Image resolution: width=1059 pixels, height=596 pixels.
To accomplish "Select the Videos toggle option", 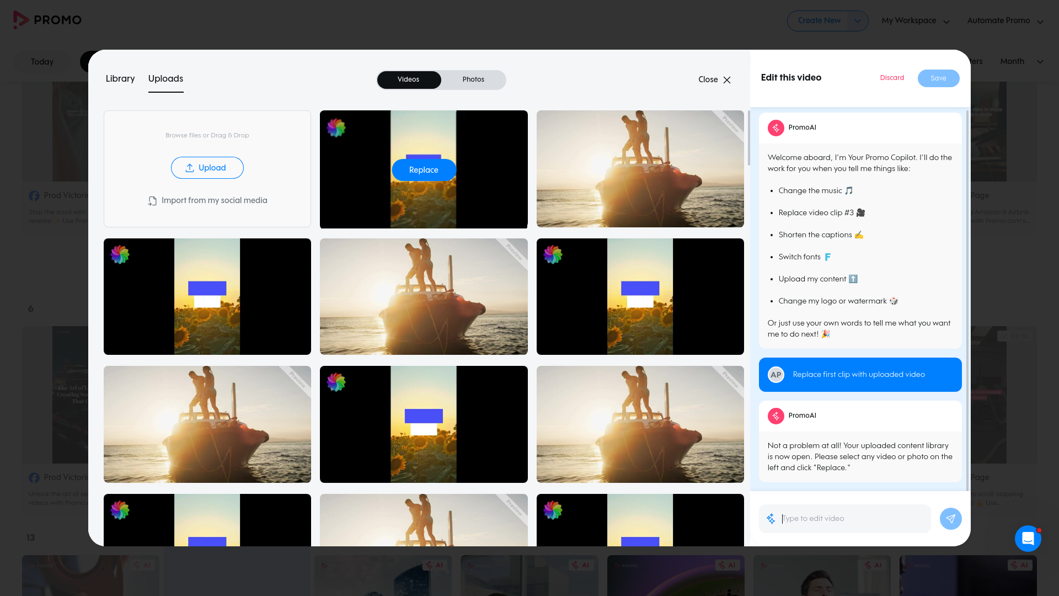I will (x=408, y=79).
